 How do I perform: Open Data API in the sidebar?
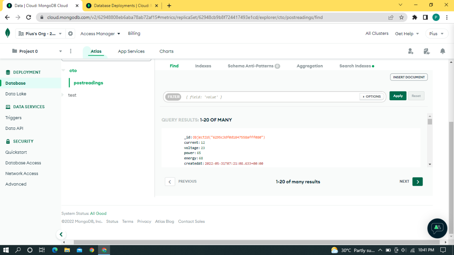point(14,128)
